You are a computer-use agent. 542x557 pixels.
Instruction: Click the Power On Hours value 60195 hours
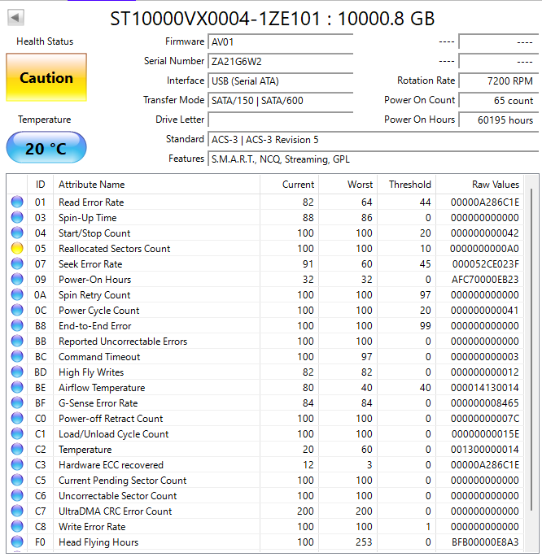[499, 120]
